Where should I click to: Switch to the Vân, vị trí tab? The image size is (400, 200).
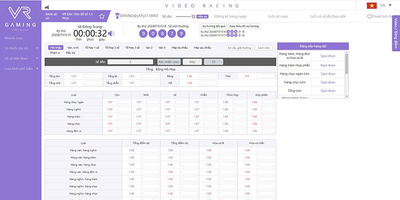pos(73,47)
